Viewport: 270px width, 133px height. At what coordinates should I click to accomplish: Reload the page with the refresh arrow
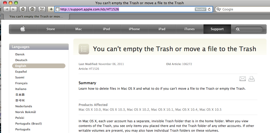click(x=209, y=9)
